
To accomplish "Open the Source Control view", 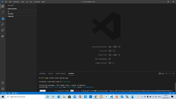I will (x=3, y=18).
